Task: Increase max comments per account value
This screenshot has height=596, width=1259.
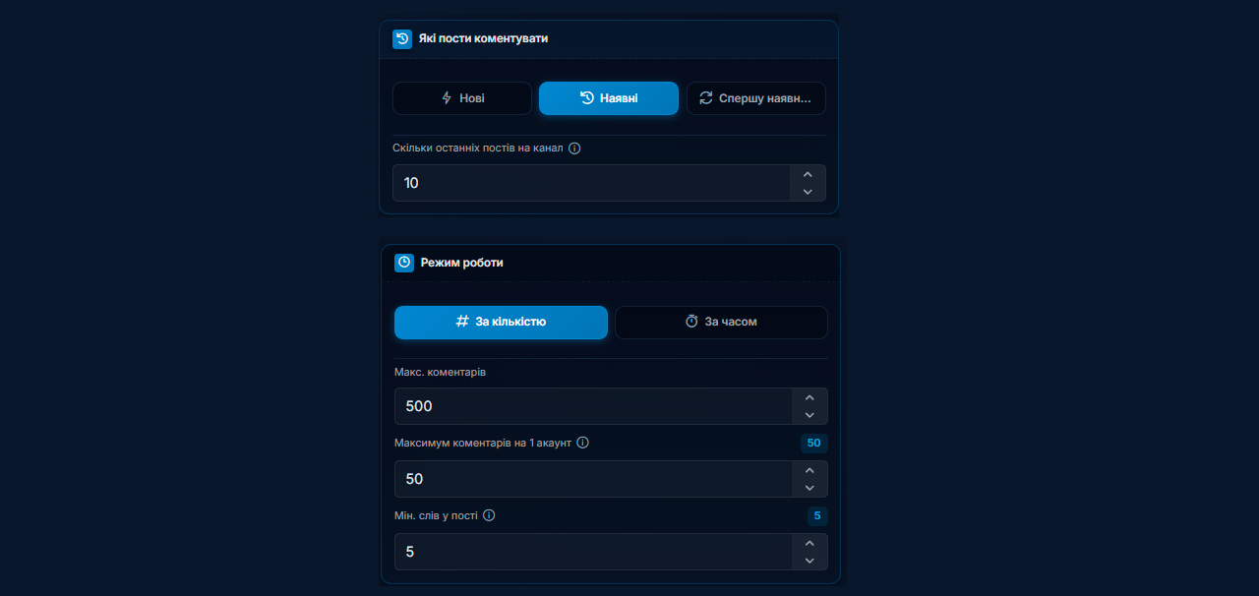Action: (x=809, y=470)
